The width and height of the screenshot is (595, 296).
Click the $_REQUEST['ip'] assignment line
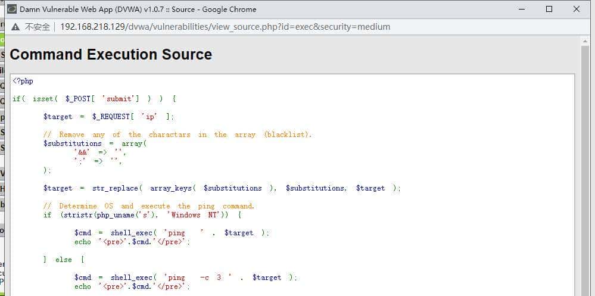point(109,117)
